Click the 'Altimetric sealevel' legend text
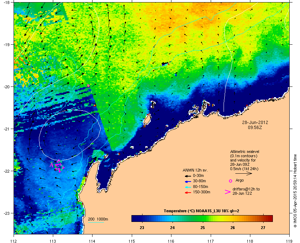The image size is (300, 243). (245, 152)
